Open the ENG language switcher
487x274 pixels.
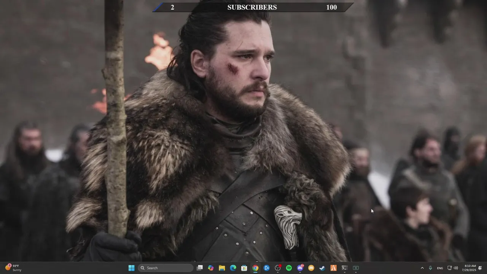(x=440, y=268)
